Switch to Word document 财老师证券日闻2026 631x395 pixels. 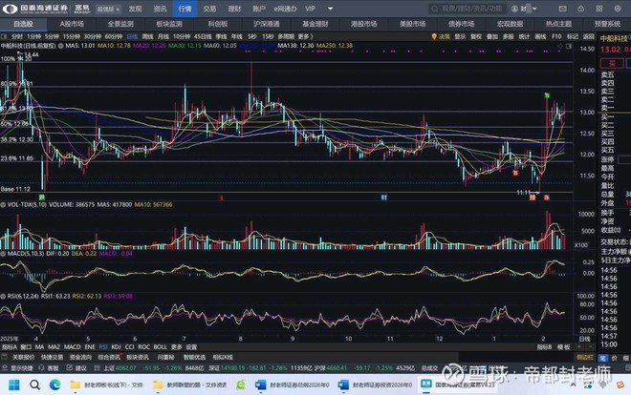293,385
